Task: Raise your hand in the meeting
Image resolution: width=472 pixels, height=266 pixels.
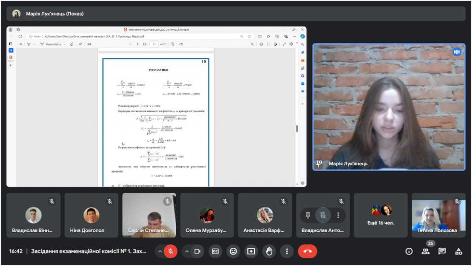Action: click(269, 251)
